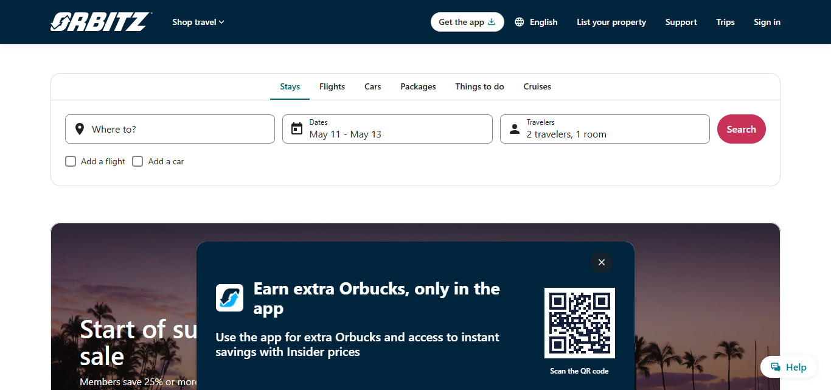Open the Packages tab

pyautogui.click(x=418, y=86)
